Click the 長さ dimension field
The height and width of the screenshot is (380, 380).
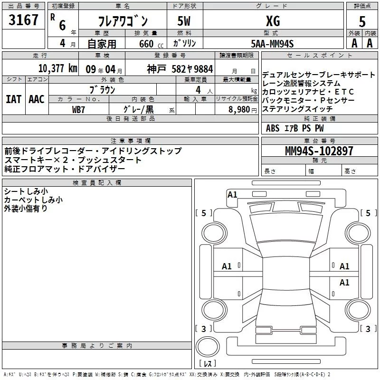tap(284, 171)
